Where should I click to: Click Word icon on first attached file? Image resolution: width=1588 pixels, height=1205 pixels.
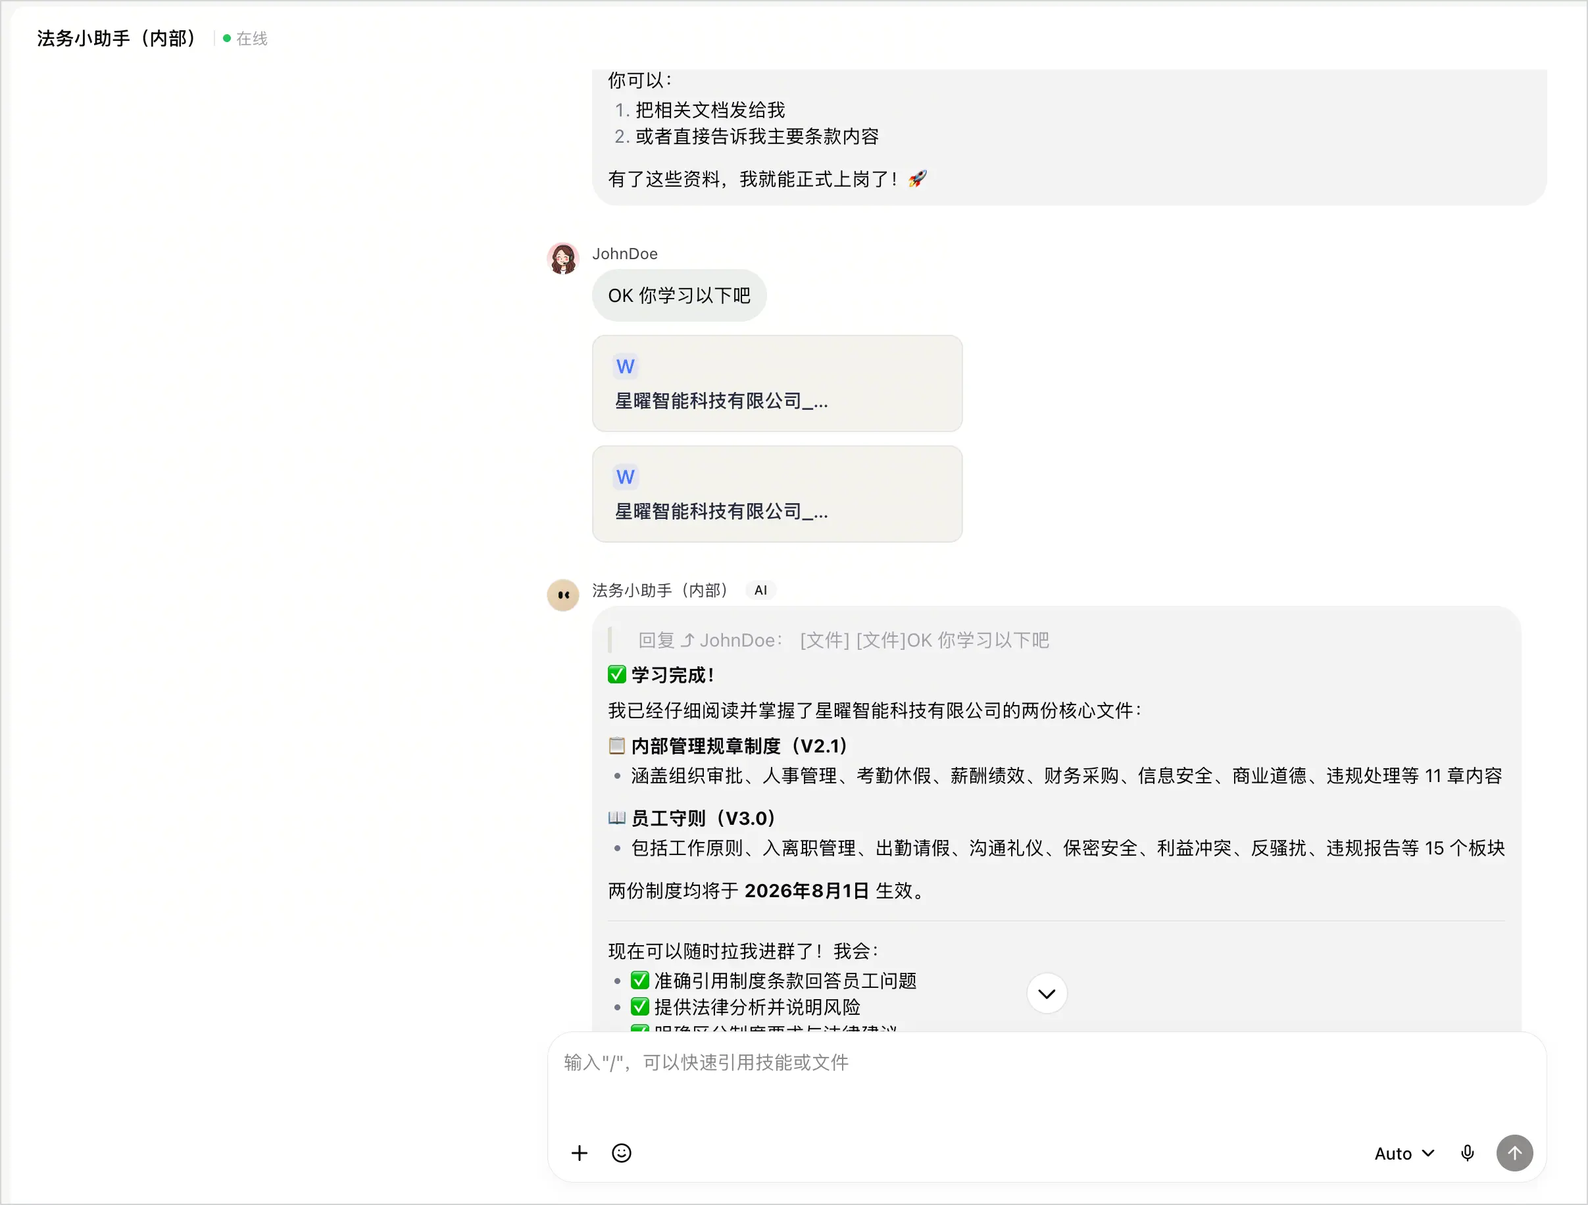click(626, 367)
